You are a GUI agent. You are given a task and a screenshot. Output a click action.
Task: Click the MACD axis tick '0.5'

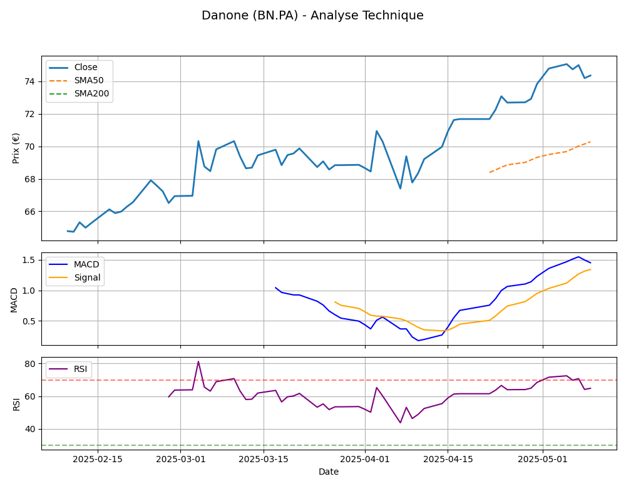(28, 321)
